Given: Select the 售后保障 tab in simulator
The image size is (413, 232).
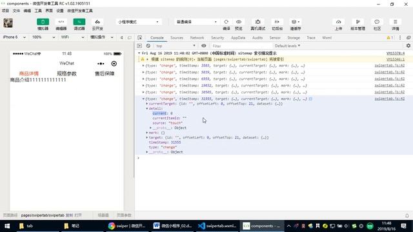Looking at the screenshot, I should click(x=105, y=73).
